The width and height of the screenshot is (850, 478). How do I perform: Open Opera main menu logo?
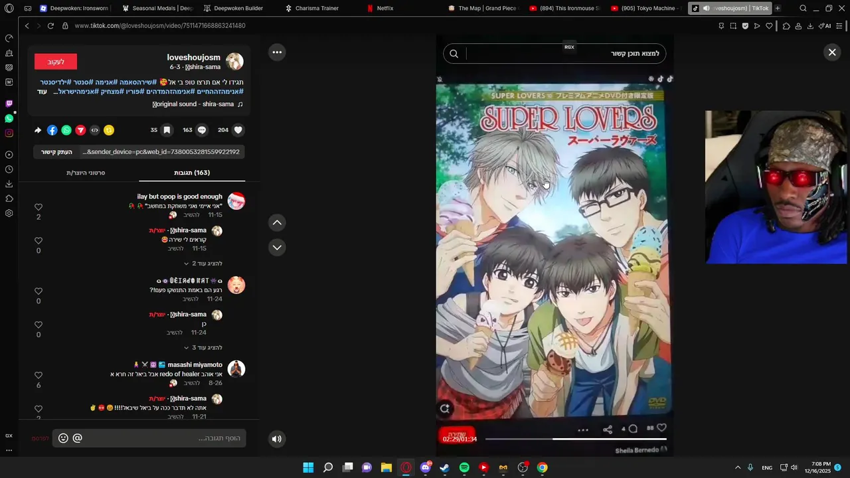9,8
